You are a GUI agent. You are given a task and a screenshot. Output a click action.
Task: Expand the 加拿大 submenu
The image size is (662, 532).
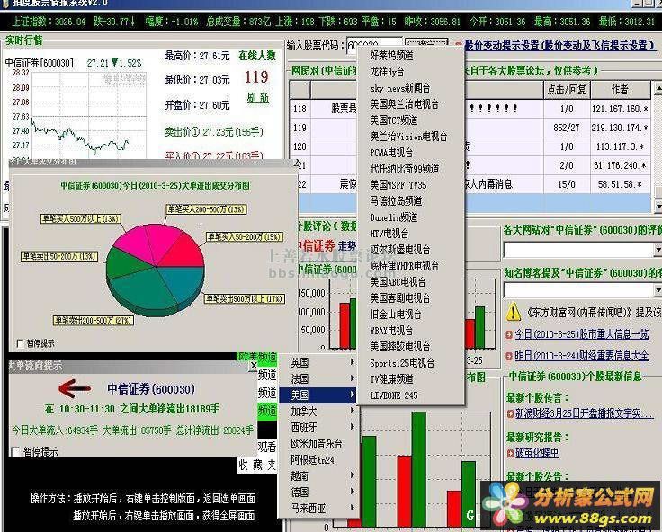coord(318,411)
